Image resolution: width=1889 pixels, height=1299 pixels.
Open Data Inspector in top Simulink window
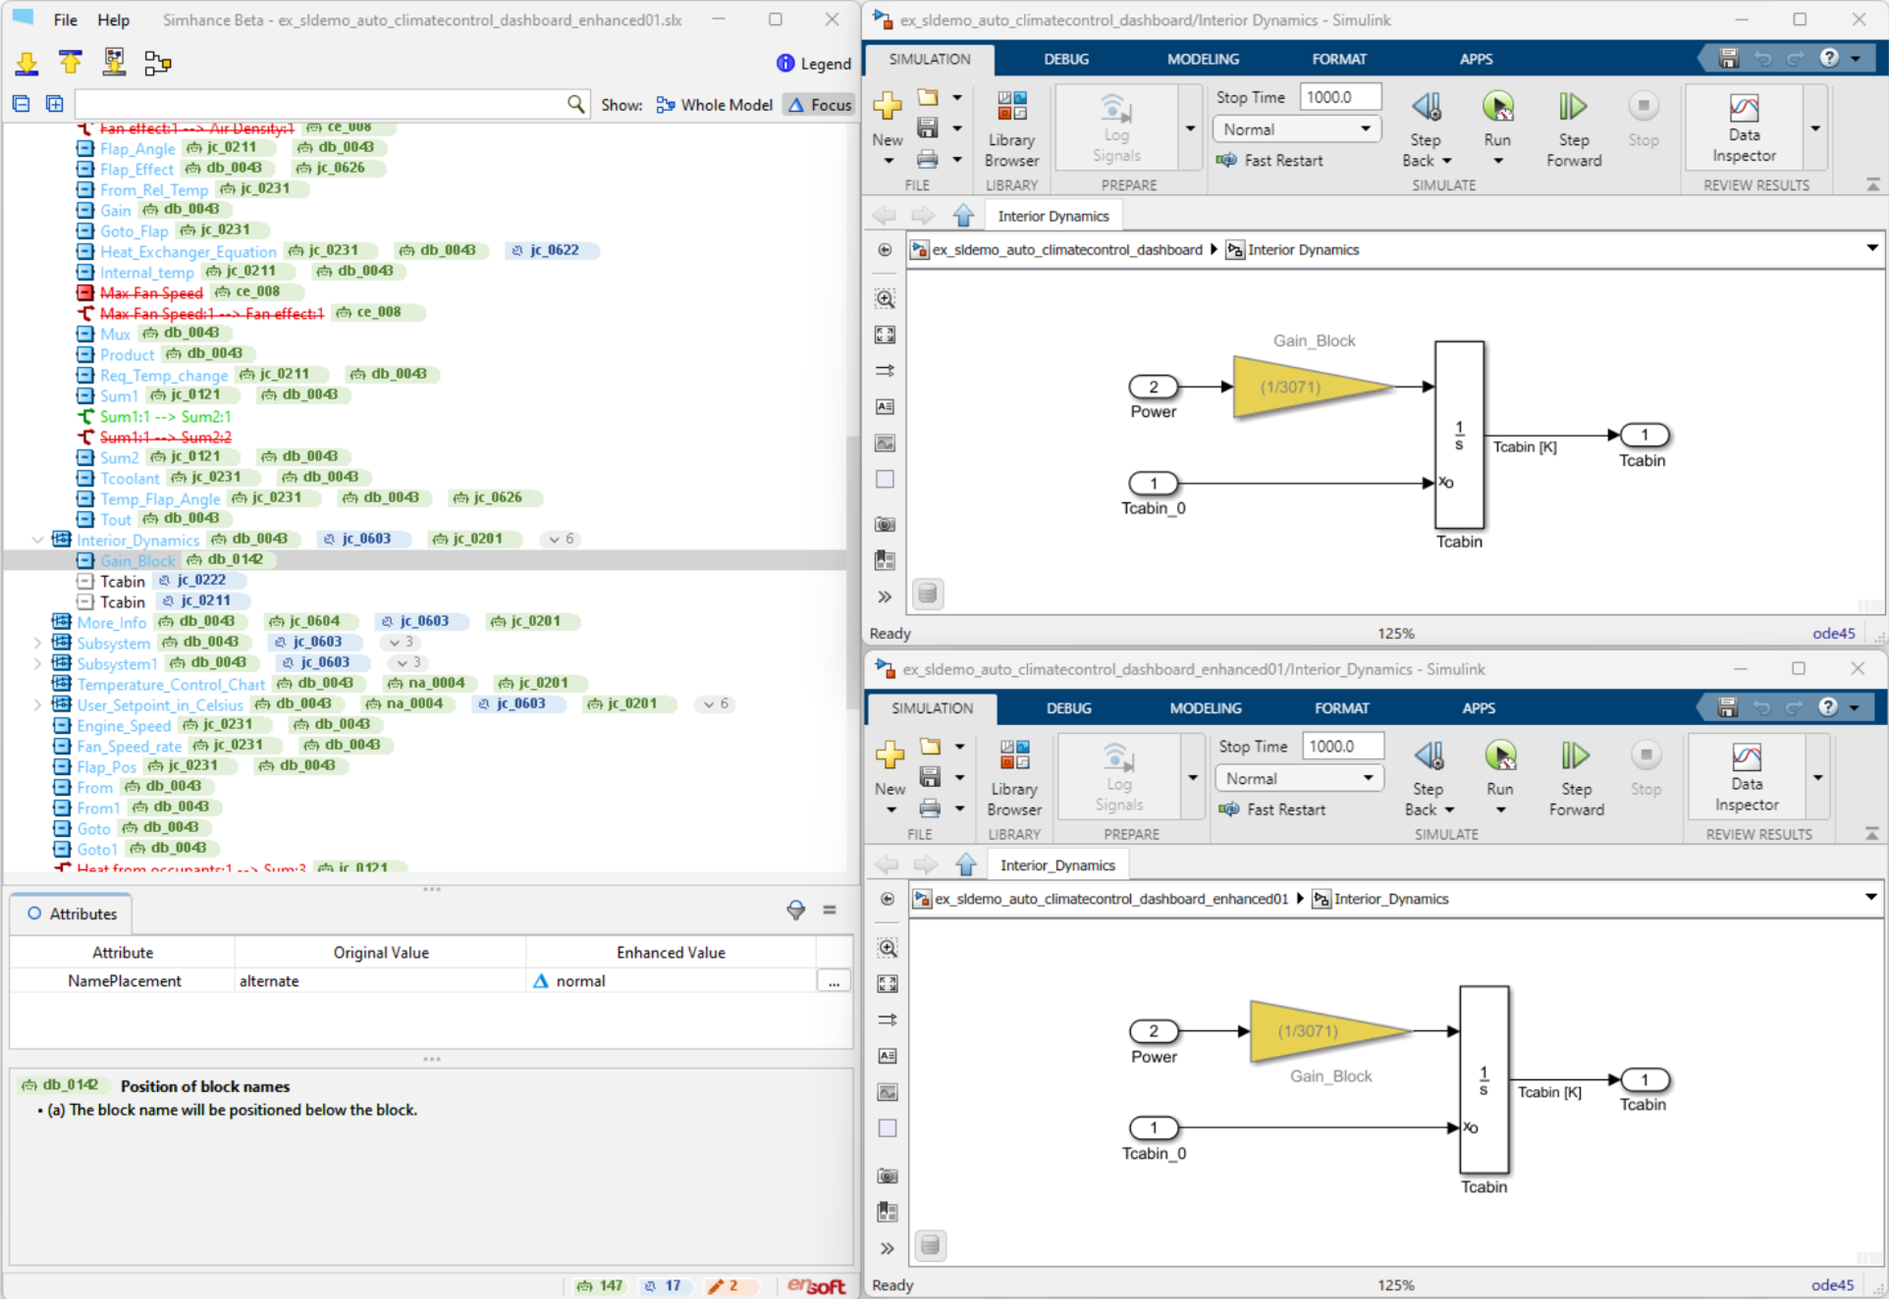(1743, 127)
